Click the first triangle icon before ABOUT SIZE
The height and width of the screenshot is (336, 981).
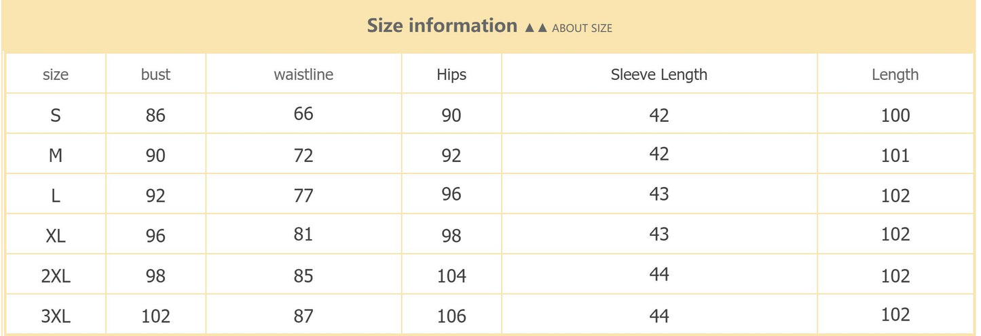pyautogui.click(x=530, y=28)
